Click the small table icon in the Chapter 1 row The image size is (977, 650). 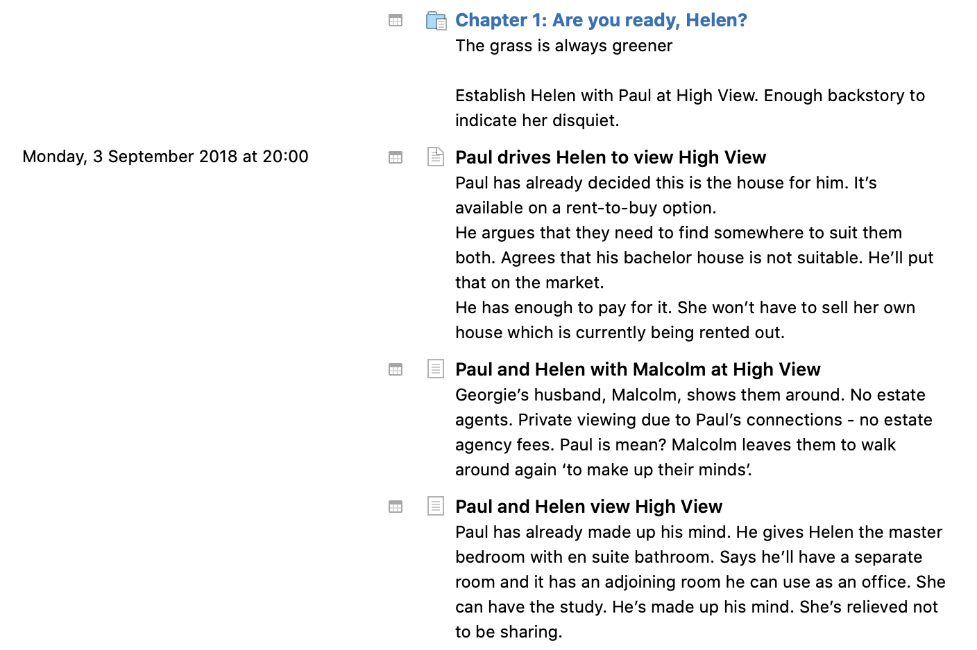[396, 21]
